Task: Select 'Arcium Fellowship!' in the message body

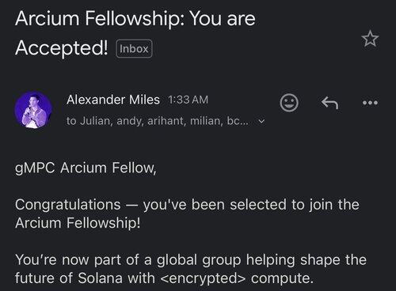Action: (78, 223)
